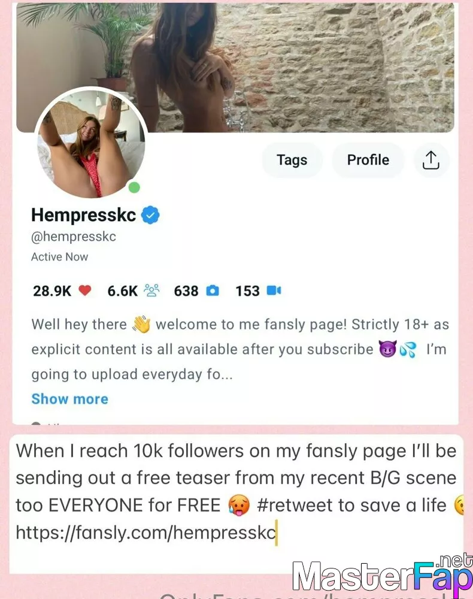Image resolution: width=473 pixels, height=599 pixels.
Task: Click the MasterFap.net watermark logo
Action: 383,574
